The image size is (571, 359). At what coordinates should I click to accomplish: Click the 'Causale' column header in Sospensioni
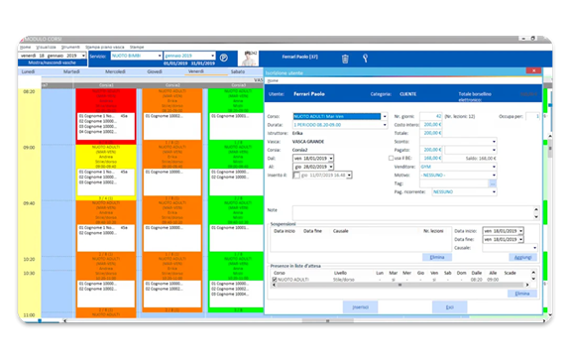point(340,231)
